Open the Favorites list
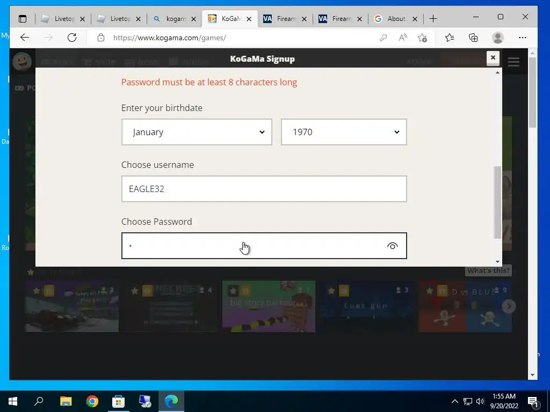Screen dimensions: 550x412 450,38
